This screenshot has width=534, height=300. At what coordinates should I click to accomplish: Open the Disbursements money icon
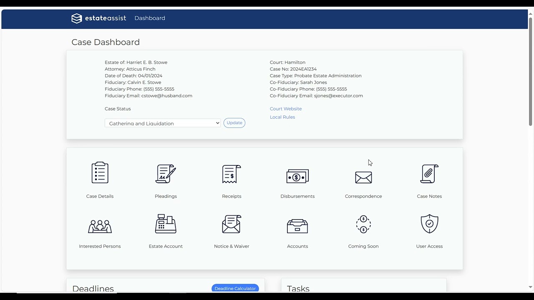point(297,176)
